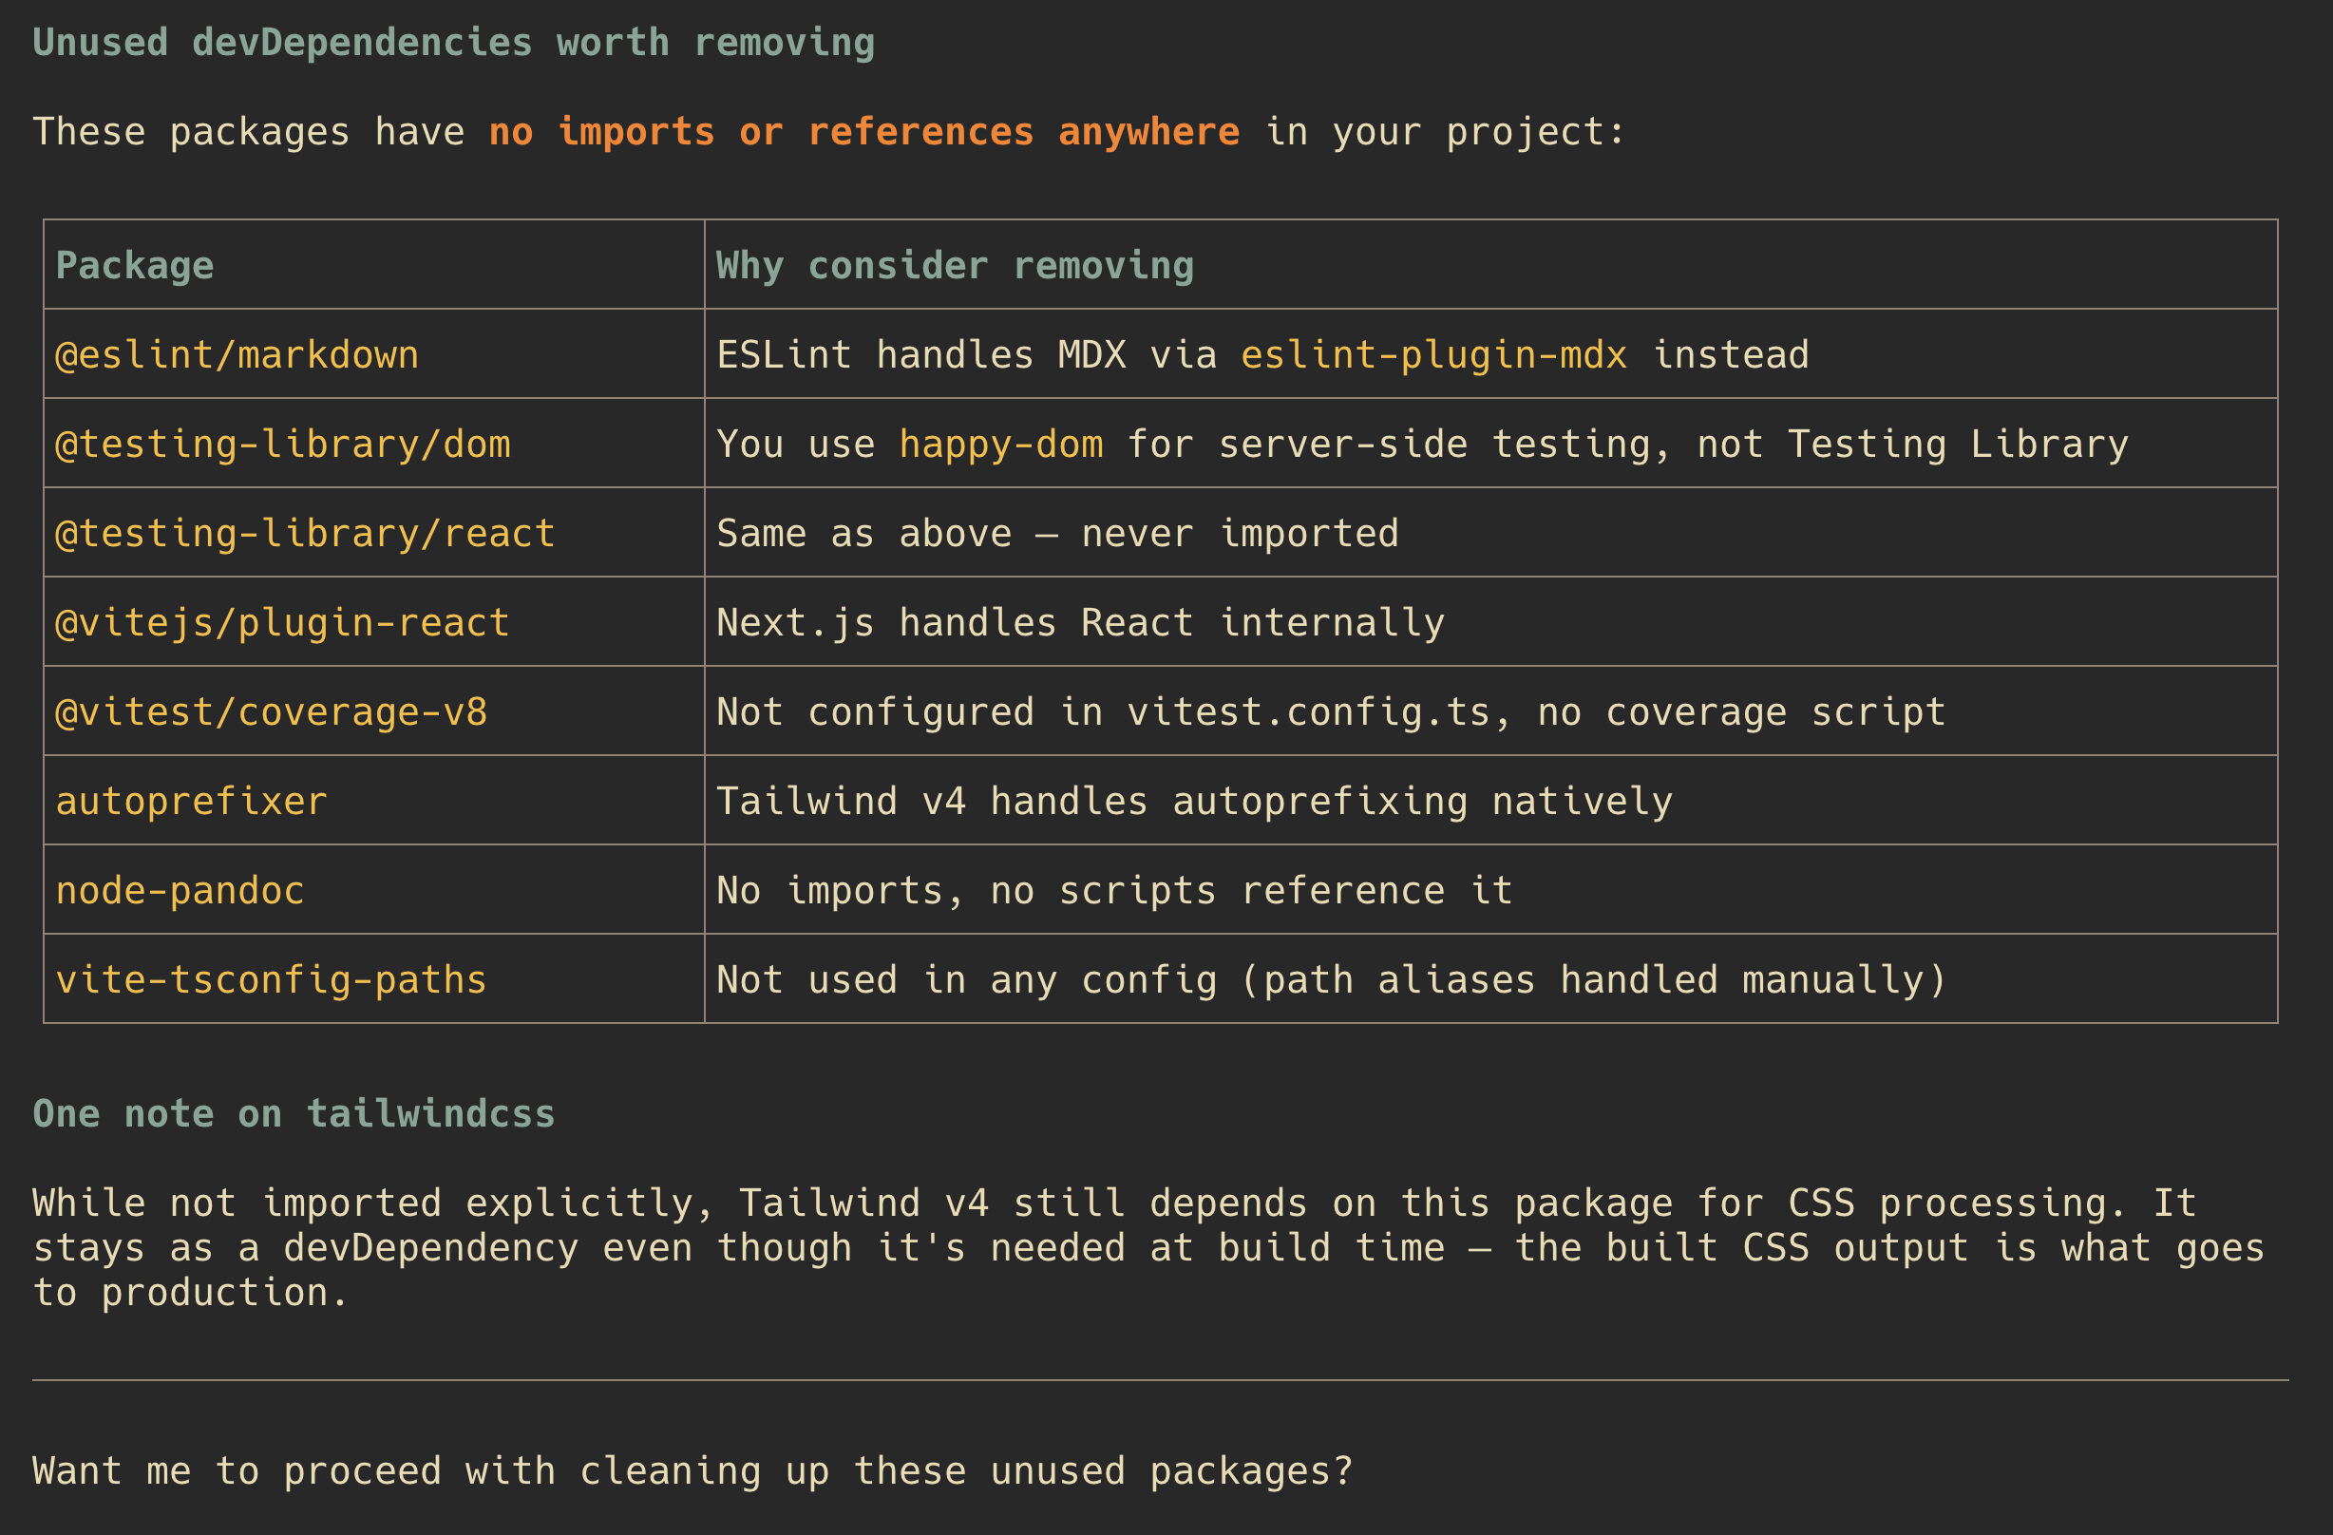Click the paragraph about Tailwind v4 CSS processing
The image size is (2333, 1535).
click(x=1148, y=1248)
